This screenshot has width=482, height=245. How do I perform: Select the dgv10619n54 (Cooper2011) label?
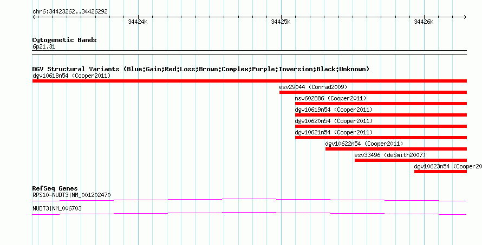point(334,110)
